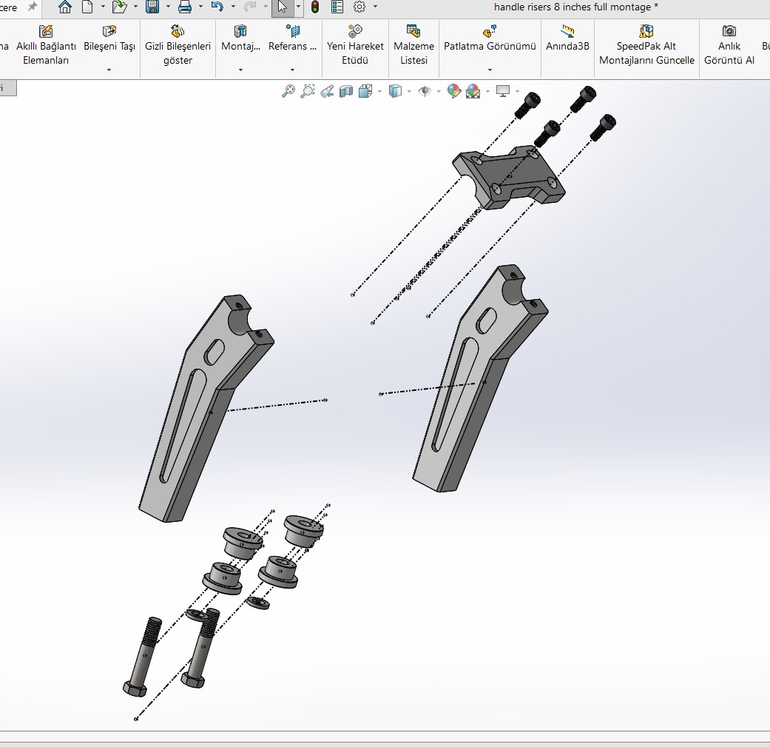Expand the Patlatma Görünümü dropdown arrow
The width and height of the screenshot is (770, 747).
(490, 70)
